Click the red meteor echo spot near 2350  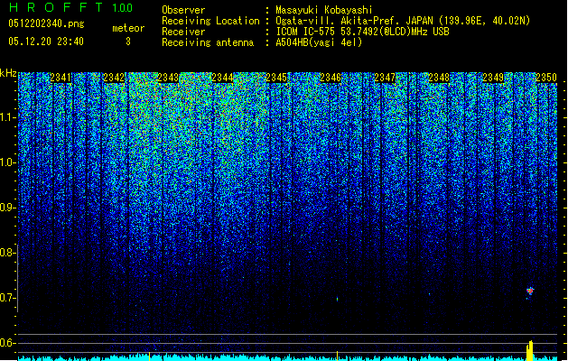(530, 291)
